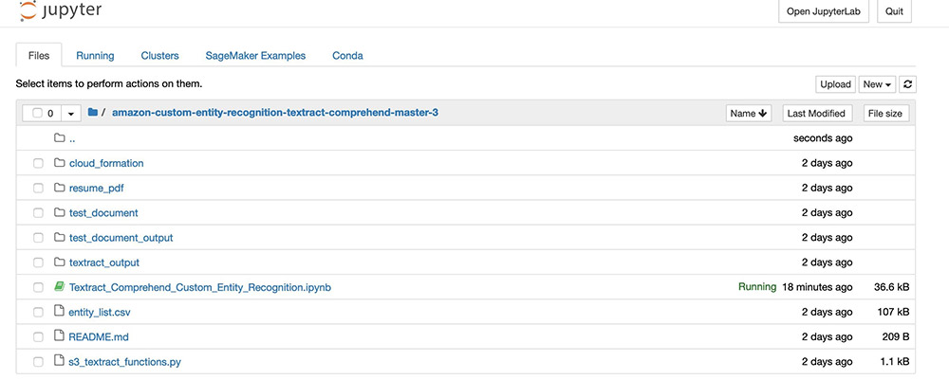The image size is (949, 380).
Task: Click the Upload button
Action: click(x=835, y=84)
